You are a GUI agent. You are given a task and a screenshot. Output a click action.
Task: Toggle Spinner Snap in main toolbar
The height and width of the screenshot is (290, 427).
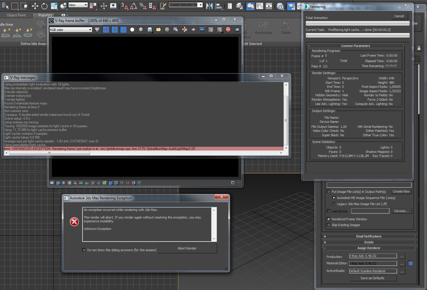point(152,6)
